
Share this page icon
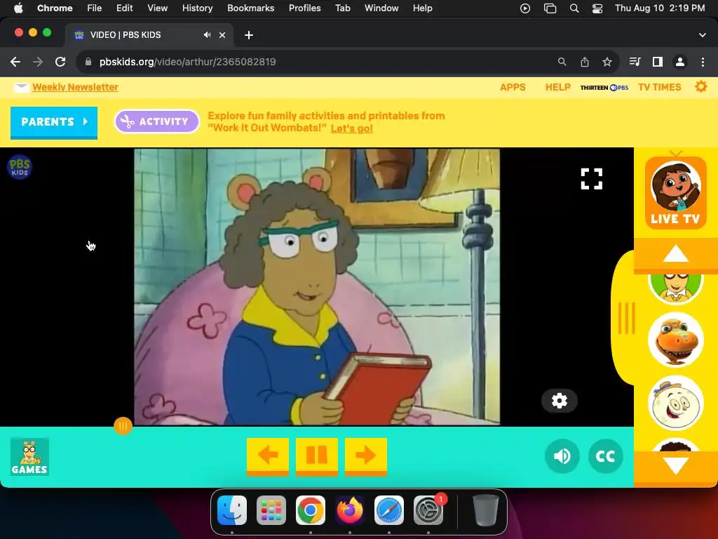[584, 62]
